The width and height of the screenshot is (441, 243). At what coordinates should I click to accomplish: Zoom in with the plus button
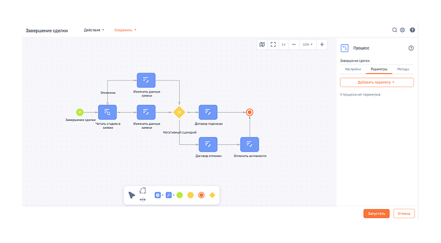[322, 44]
